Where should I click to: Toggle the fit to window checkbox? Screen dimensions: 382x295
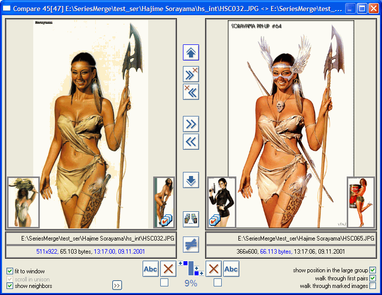[x=10, y=271]
